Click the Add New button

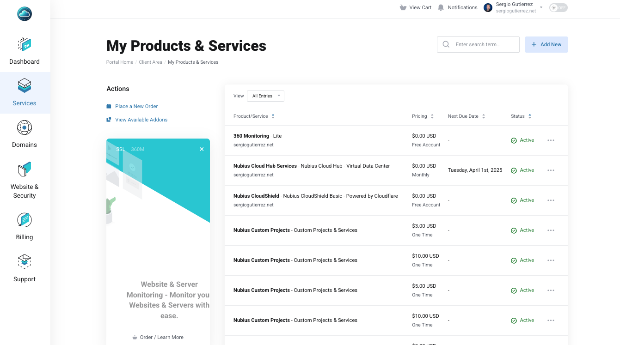click(546, 44)
